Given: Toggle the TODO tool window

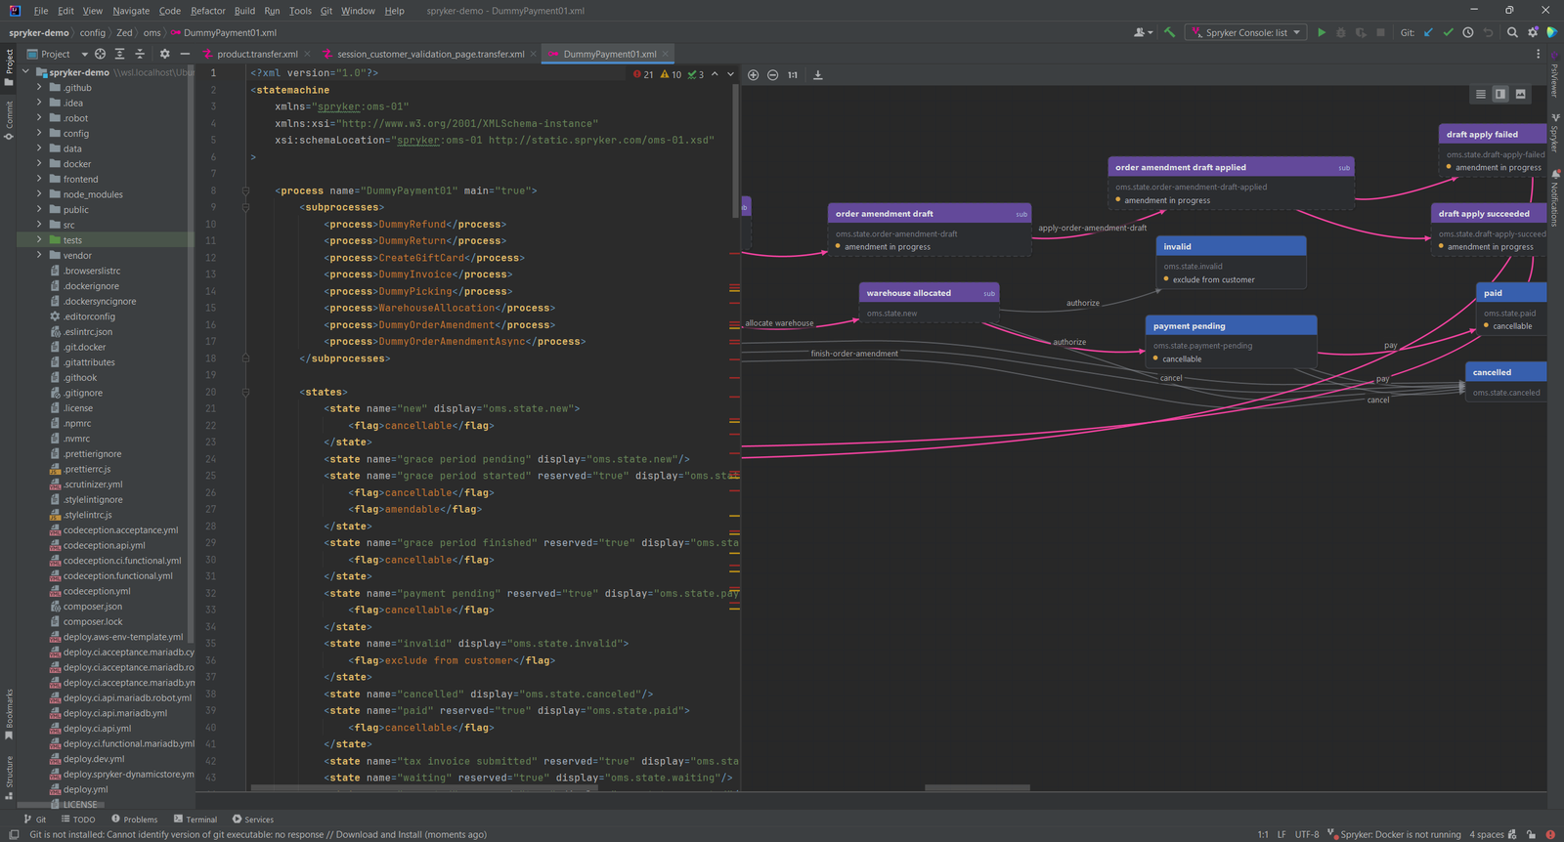Looking at the screenshot, I should 78,820.
